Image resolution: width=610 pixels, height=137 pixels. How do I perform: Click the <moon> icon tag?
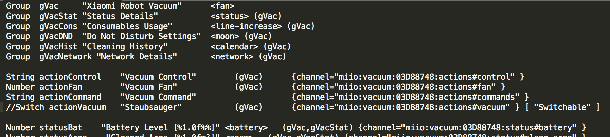click(225, 36)
